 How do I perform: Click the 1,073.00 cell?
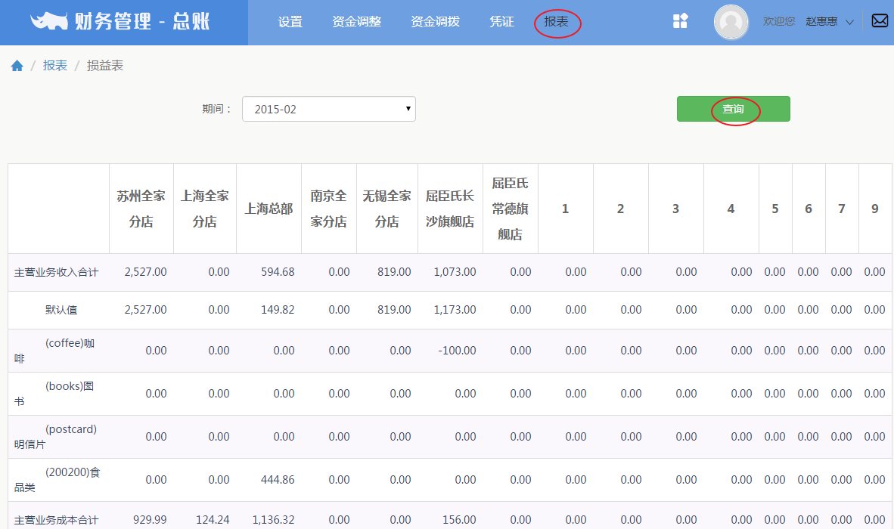(x=455, y=272)
